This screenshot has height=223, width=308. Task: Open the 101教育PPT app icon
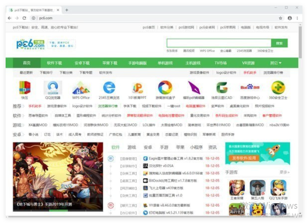pyautogui.click(x=137, y=88)
